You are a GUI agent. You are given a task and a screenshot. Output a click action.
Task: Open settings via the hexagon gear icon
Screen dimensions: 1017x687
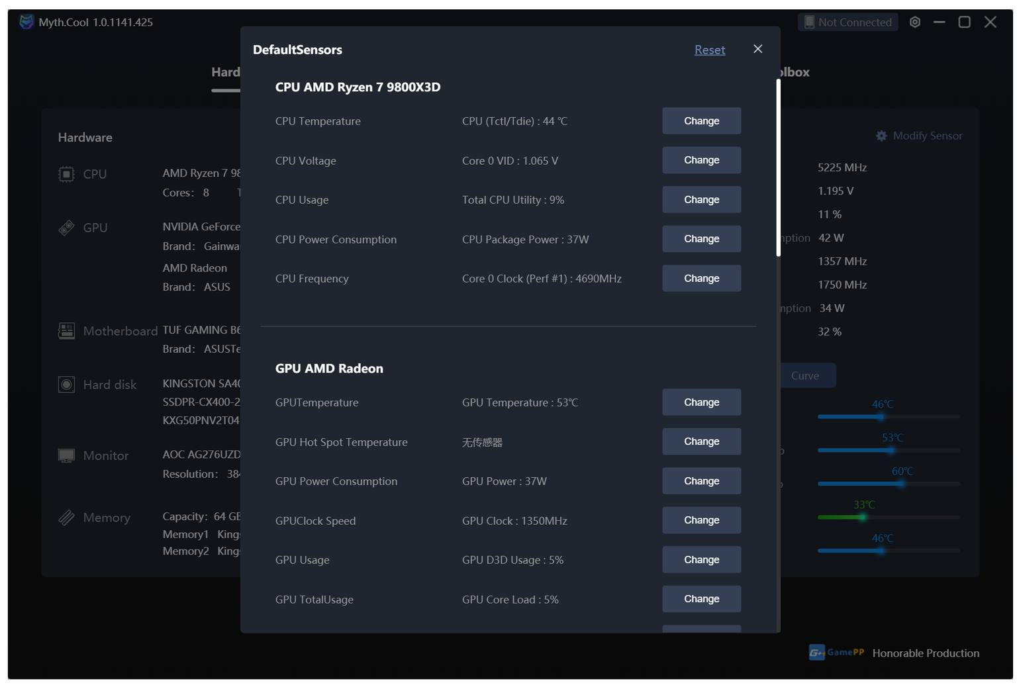(915, 22)
